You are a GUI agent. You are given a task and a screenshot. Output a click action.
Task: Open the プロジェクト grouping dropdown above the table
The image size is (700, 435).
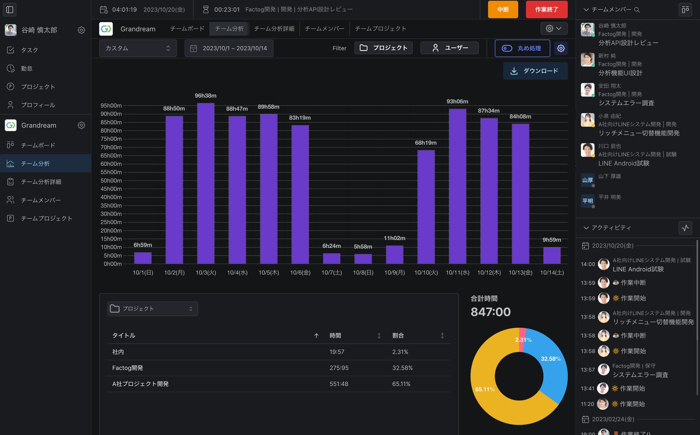coord(153,308)
